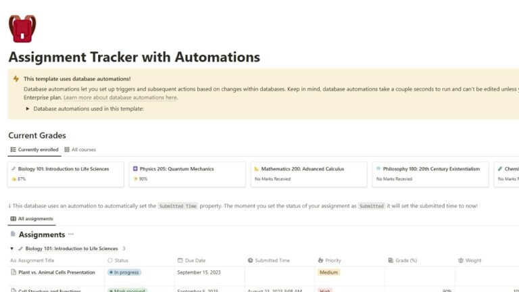Open the Assignments three-dot options menu

pos(71,235)
